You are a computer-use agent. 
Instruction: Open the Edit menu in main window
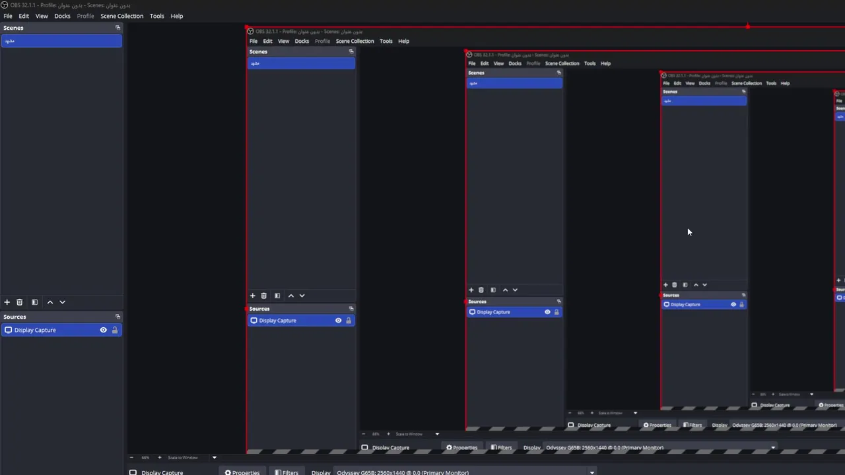coord(24,16)
